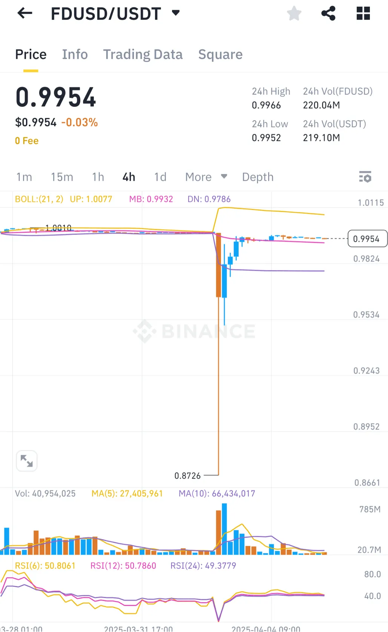Switch to the Info tab
The width and height of the screenshot is (388, 632).
tap(75, 54)
